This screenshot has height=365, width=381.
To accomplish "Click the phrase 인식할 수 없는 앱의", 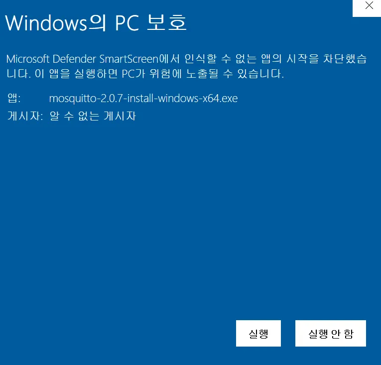I will click(x=233, y=59).
